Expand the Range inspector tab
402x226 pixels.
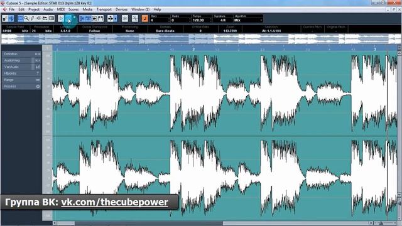21,80
